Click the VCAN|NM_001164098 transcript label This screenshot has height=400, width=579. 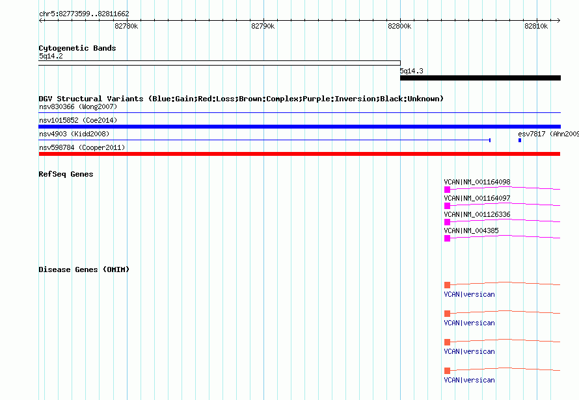coord(477,182)
